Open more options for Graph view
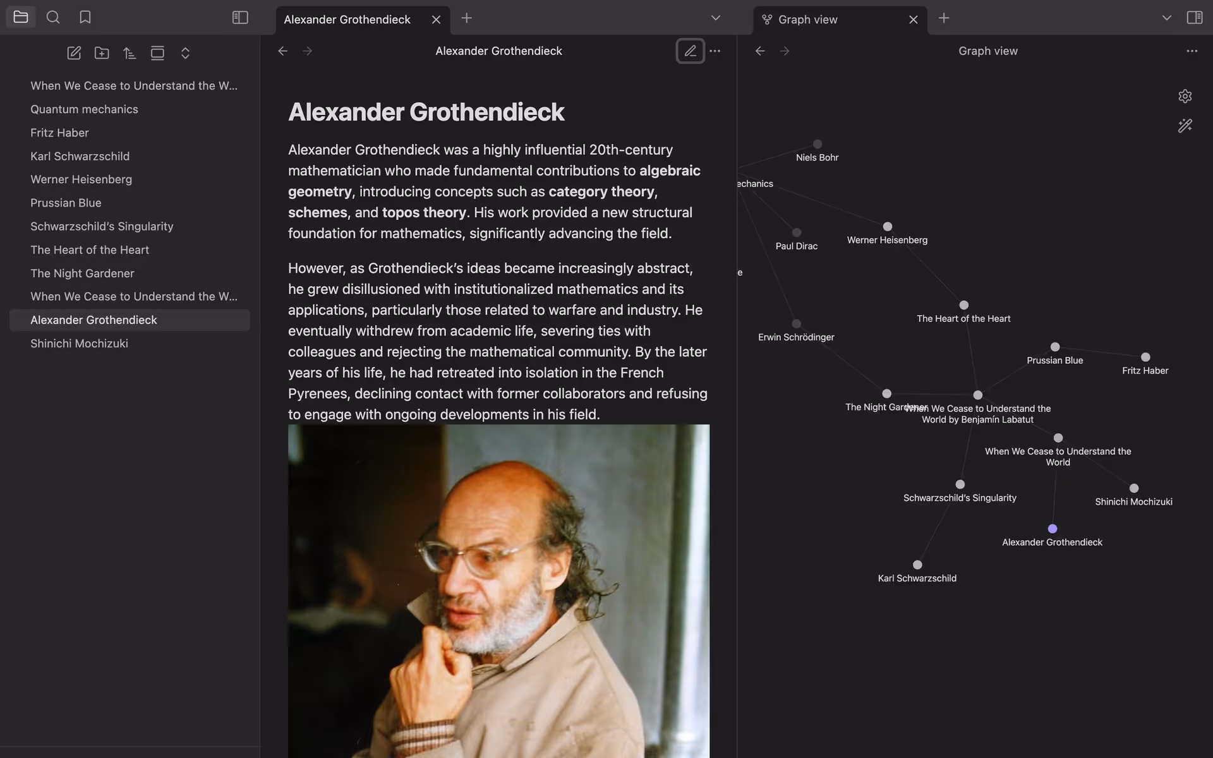Viewport: 1213px width, 758px height. 1192,51
